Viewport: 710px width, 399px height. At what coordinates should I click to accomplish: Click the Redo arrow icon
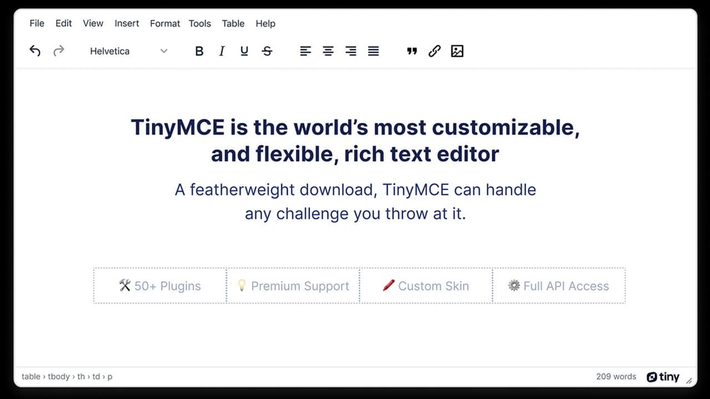click(58, 51)
